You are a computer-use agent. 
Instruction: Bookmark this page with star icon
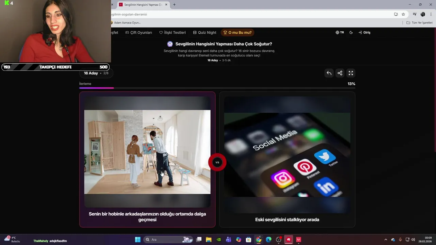point(403,14)
